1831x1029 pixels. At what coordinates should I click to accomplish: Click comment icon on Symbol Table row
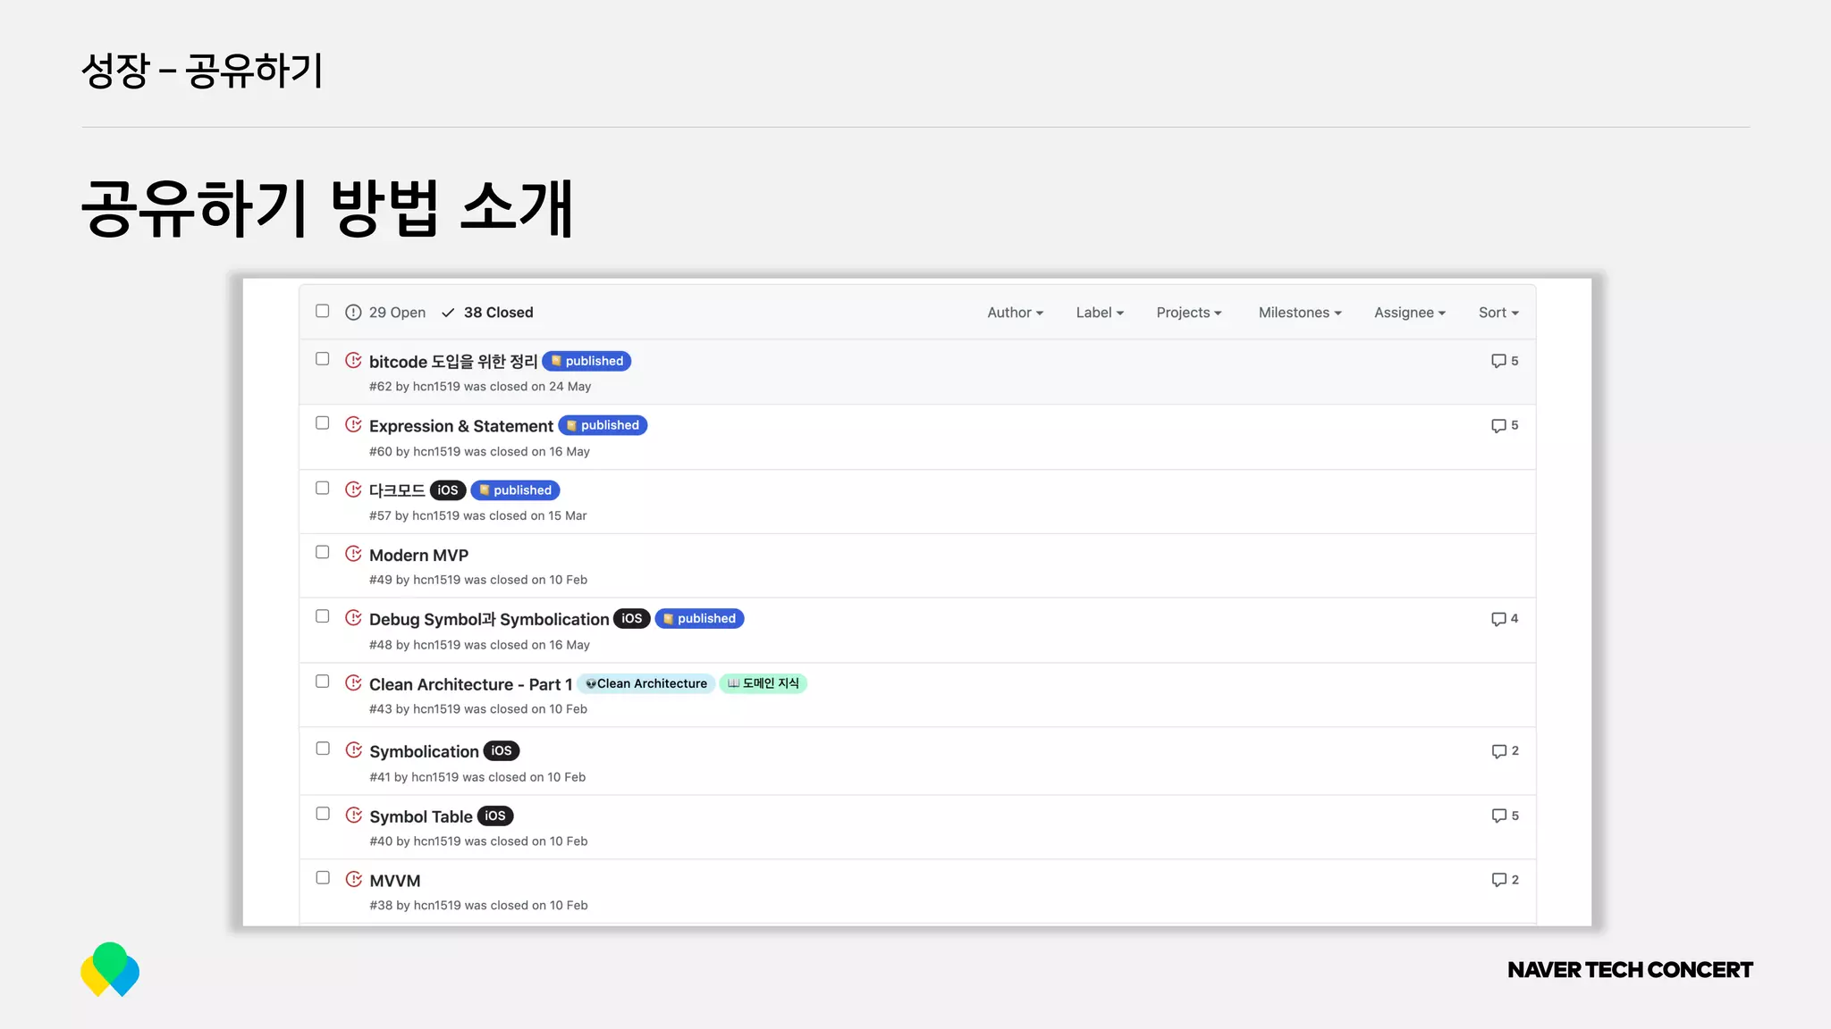pyautogui.click(x=1498, y=816)
